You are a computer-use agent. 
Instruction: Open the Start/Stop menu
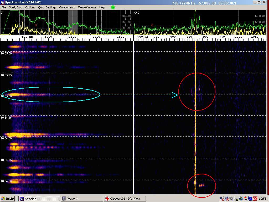click(x=15, y=7)
